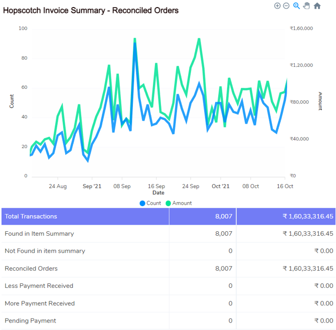Screen dimensions: 336x330
Task: Toggle the Count series in legend
Action: (150, 203)
